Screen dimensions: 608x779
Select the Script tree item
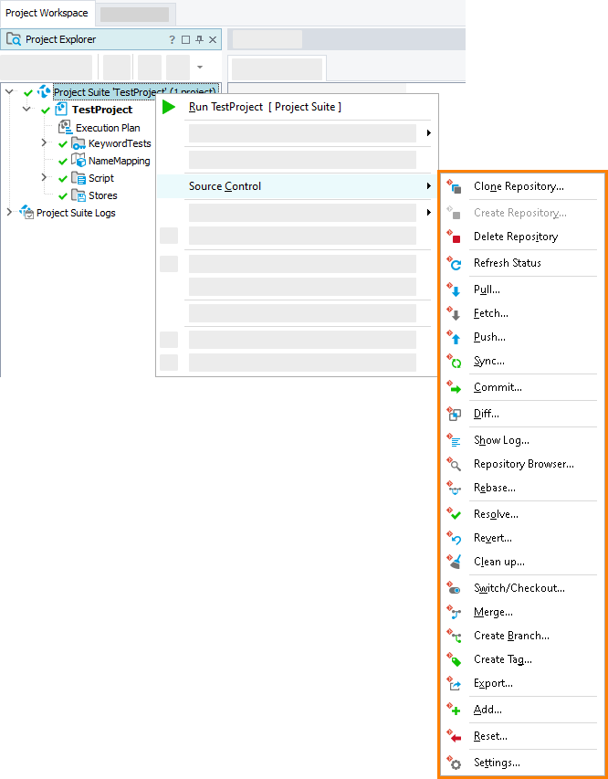(101, 178)
